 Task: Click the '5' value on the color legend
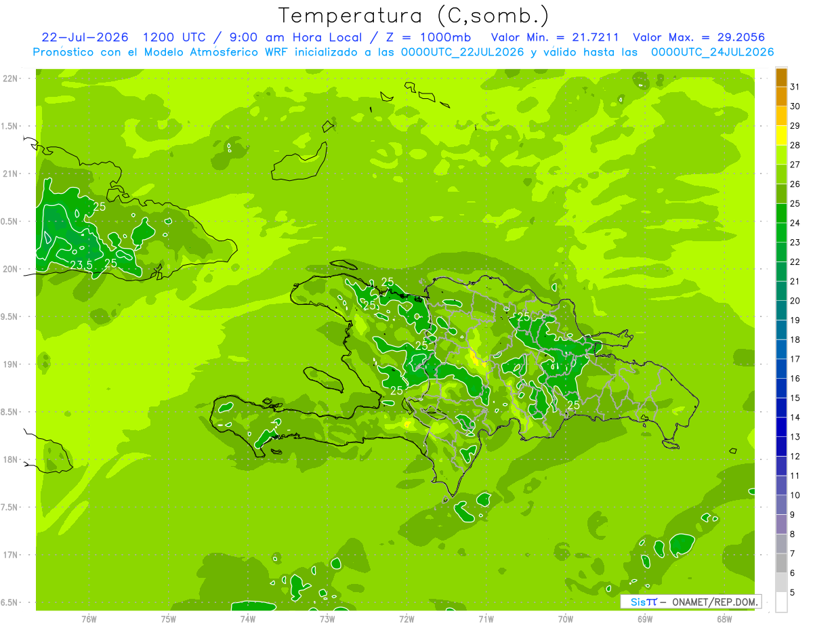point(793,593)
